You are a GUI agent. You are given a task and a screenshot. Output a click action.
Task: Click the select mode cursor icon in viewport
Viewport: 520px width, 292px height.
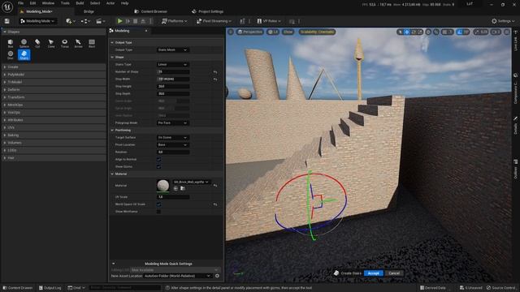click(x=401, y=32)
